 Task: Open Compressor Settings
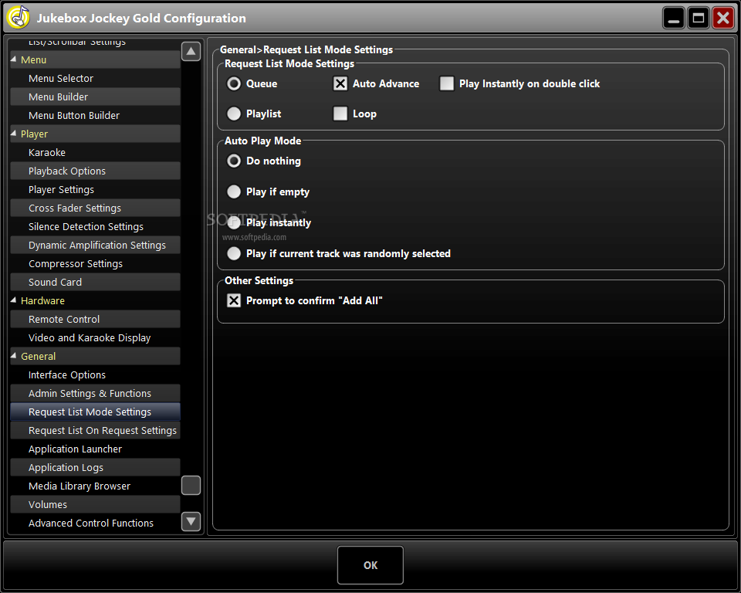click(95, 263)
